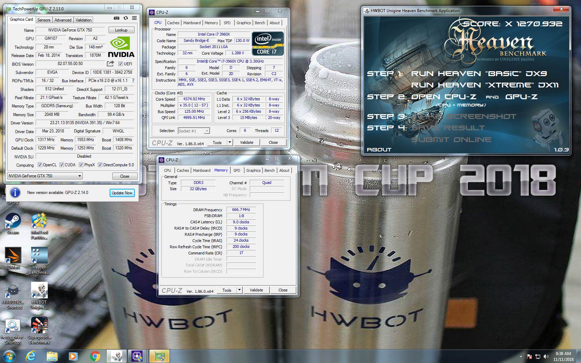Switch to GPU-Z taskbar button
The width and height of the screenshot is (581, 363).
[159, 356]
